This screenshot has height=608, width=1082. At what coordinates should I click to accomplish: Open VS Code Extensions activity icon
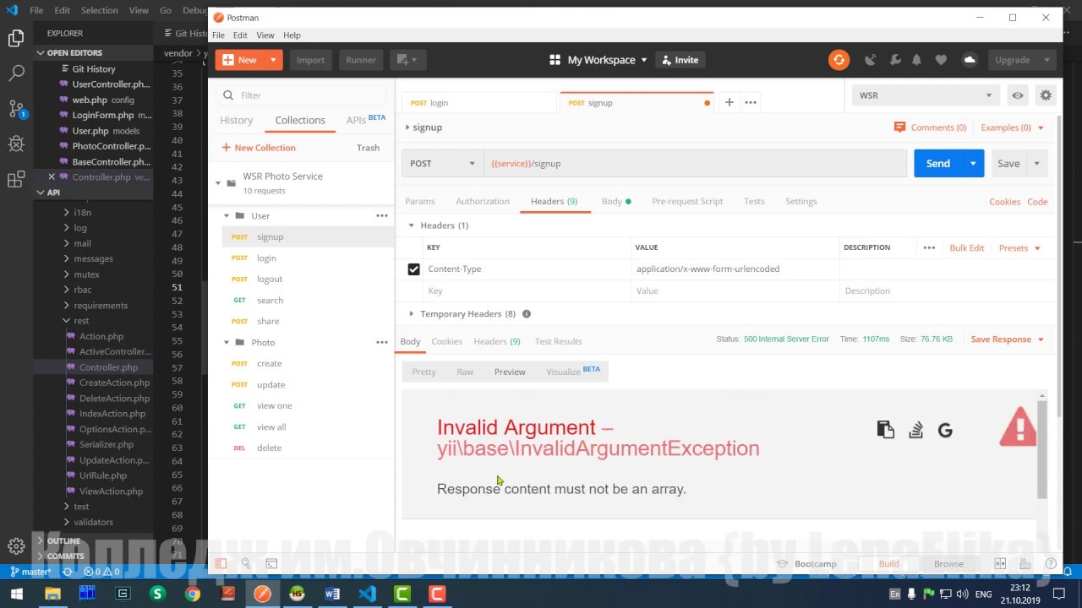point(16,179)
